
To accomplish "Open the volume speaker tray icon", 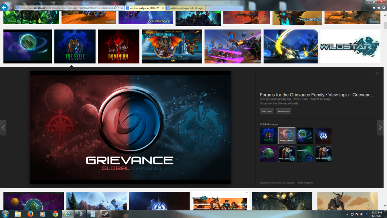I will [x=362, y=214].
